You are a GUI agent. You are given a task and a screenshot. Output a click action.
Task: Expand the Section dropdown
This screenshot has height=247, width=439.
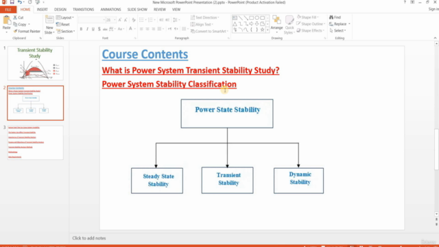[66, 31]
